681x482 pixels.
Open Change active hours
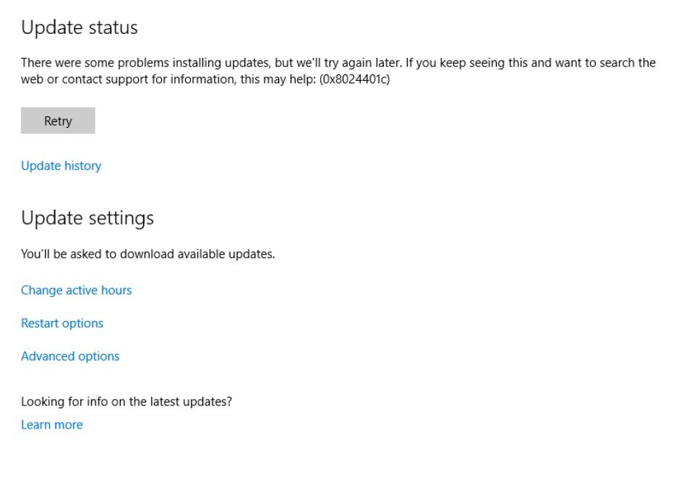coord(77,290)
